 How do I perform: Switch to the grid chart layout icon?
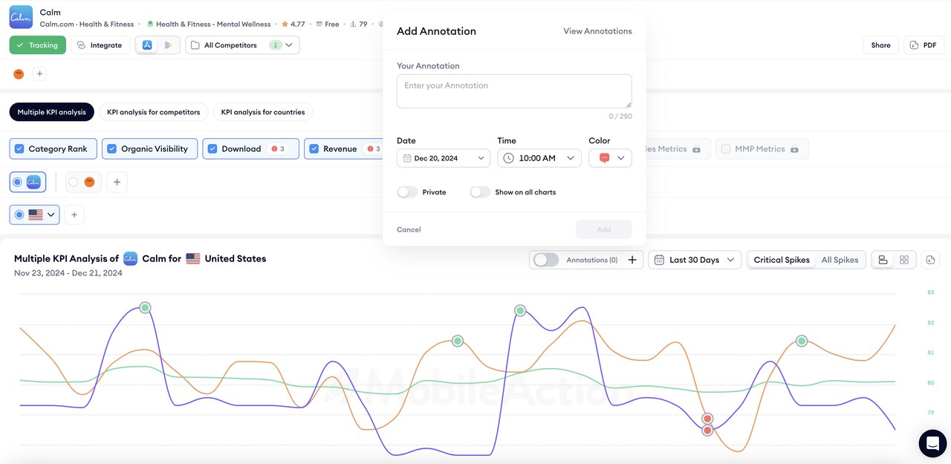pos(904,260)
